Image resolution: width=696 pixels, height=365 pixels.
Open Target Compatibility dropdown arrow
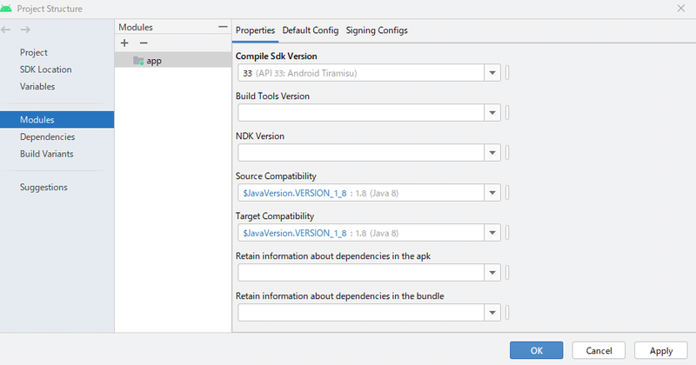tap(492, 233)
